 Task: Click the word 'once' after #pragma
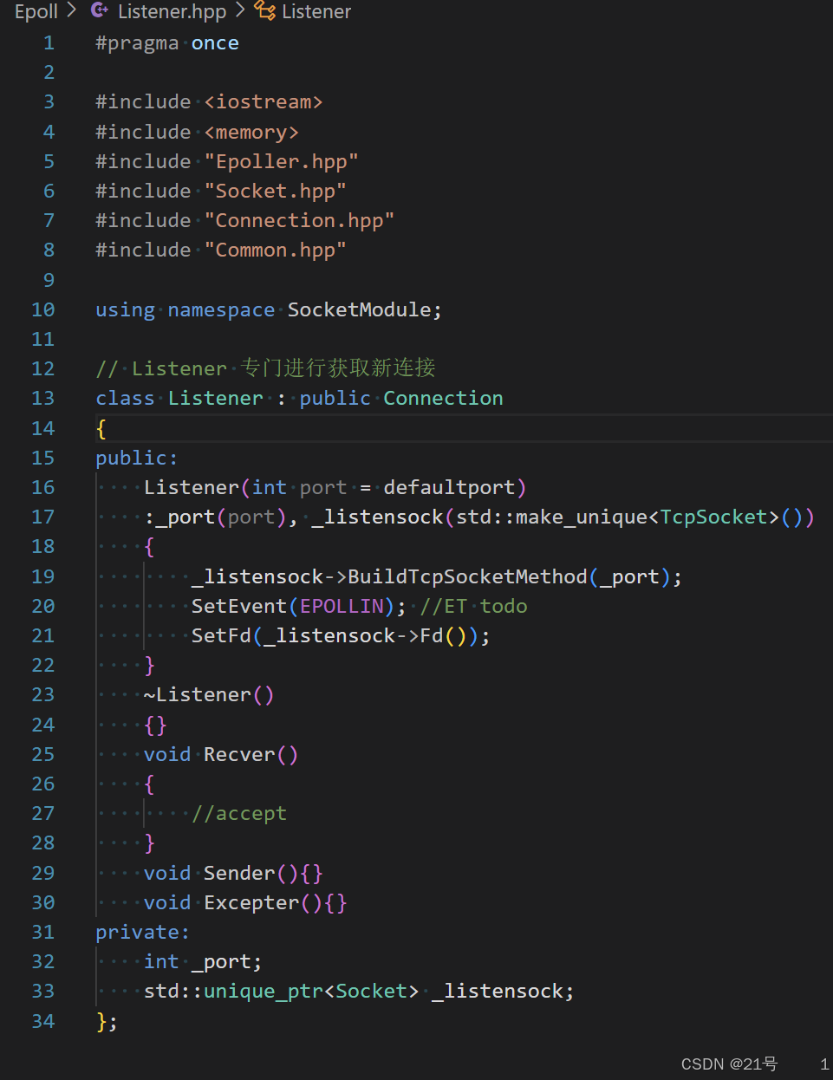pos(215,43)
